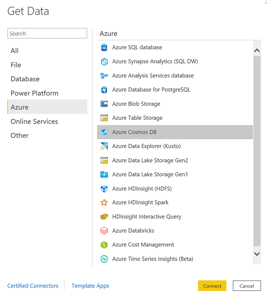Screen dimensions: 267x299
Task: Click the Cancel button
Action: click(247, 286)
